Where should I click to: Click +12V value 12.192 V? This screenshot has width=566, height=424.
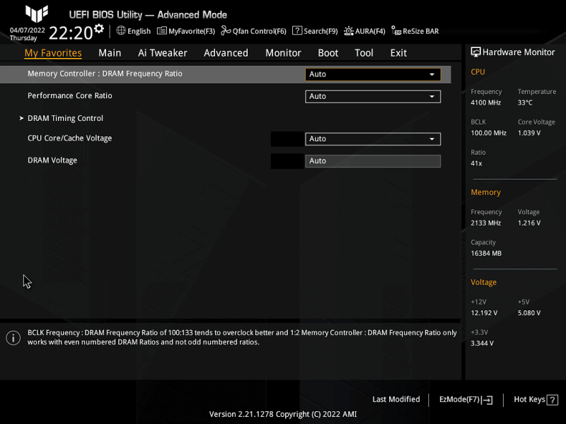[484, 313]
